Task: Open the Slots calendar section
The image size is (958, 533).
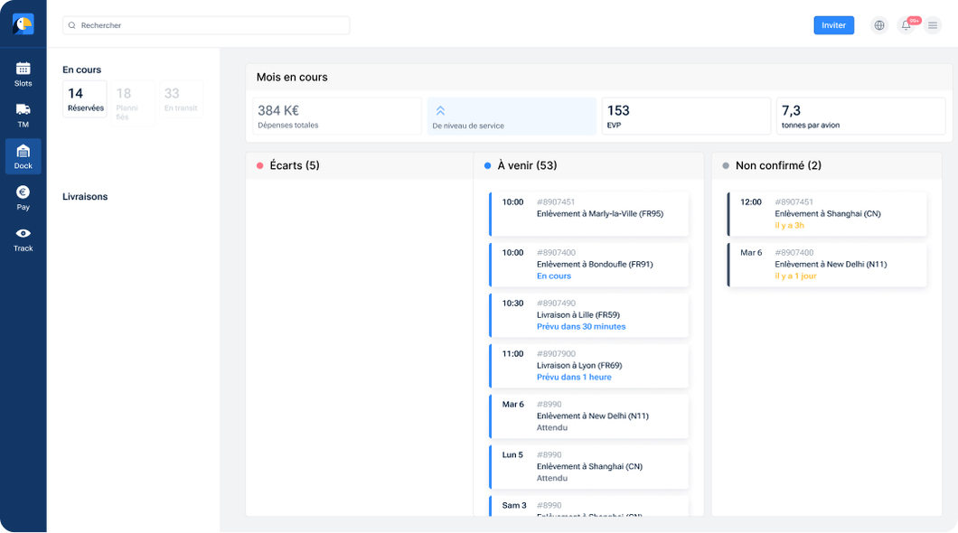Action: tap(23, 74)
